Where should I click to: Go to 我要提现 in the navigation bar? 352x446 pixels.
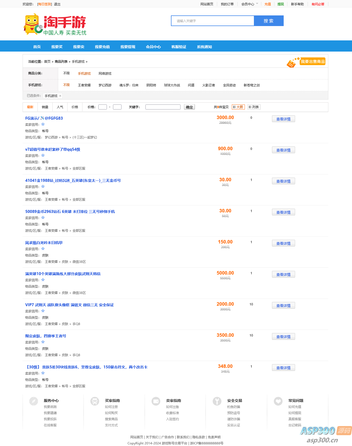(x=128, y=47)
